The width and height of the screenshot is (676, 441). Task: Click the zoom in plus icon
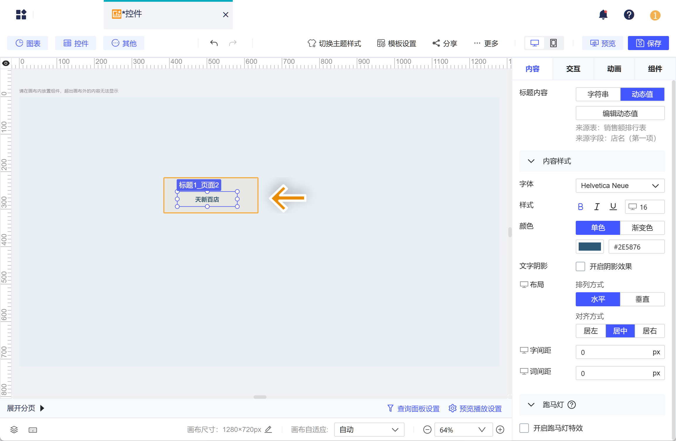[500, 430]
